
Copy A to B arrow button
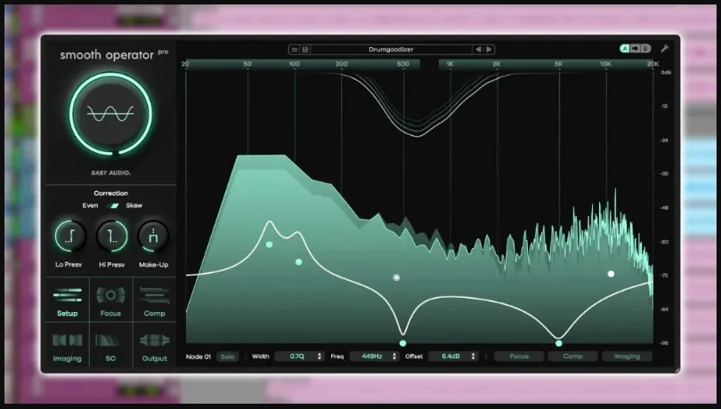[635, 48]
